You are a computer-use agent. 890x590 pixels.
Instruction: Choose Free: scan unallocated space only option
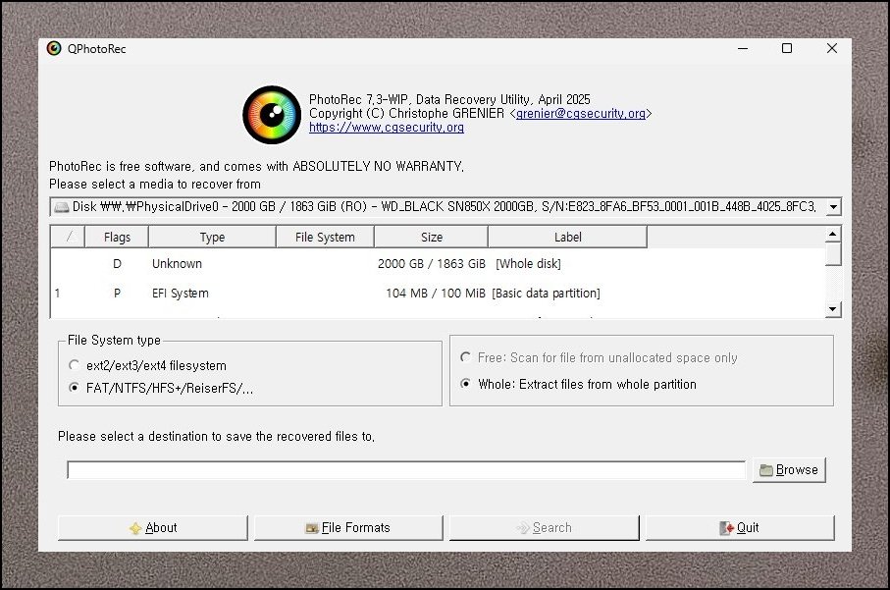tap(465, 357)
